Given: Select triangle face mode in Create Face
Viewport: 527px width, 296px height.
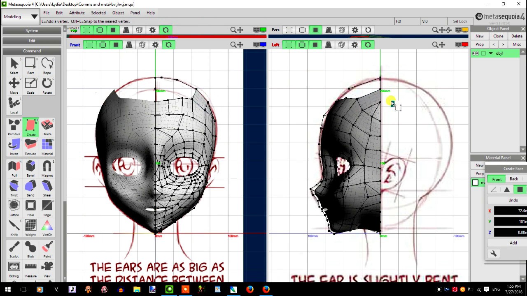Looking at the screenshot, I should pos(507,190).
